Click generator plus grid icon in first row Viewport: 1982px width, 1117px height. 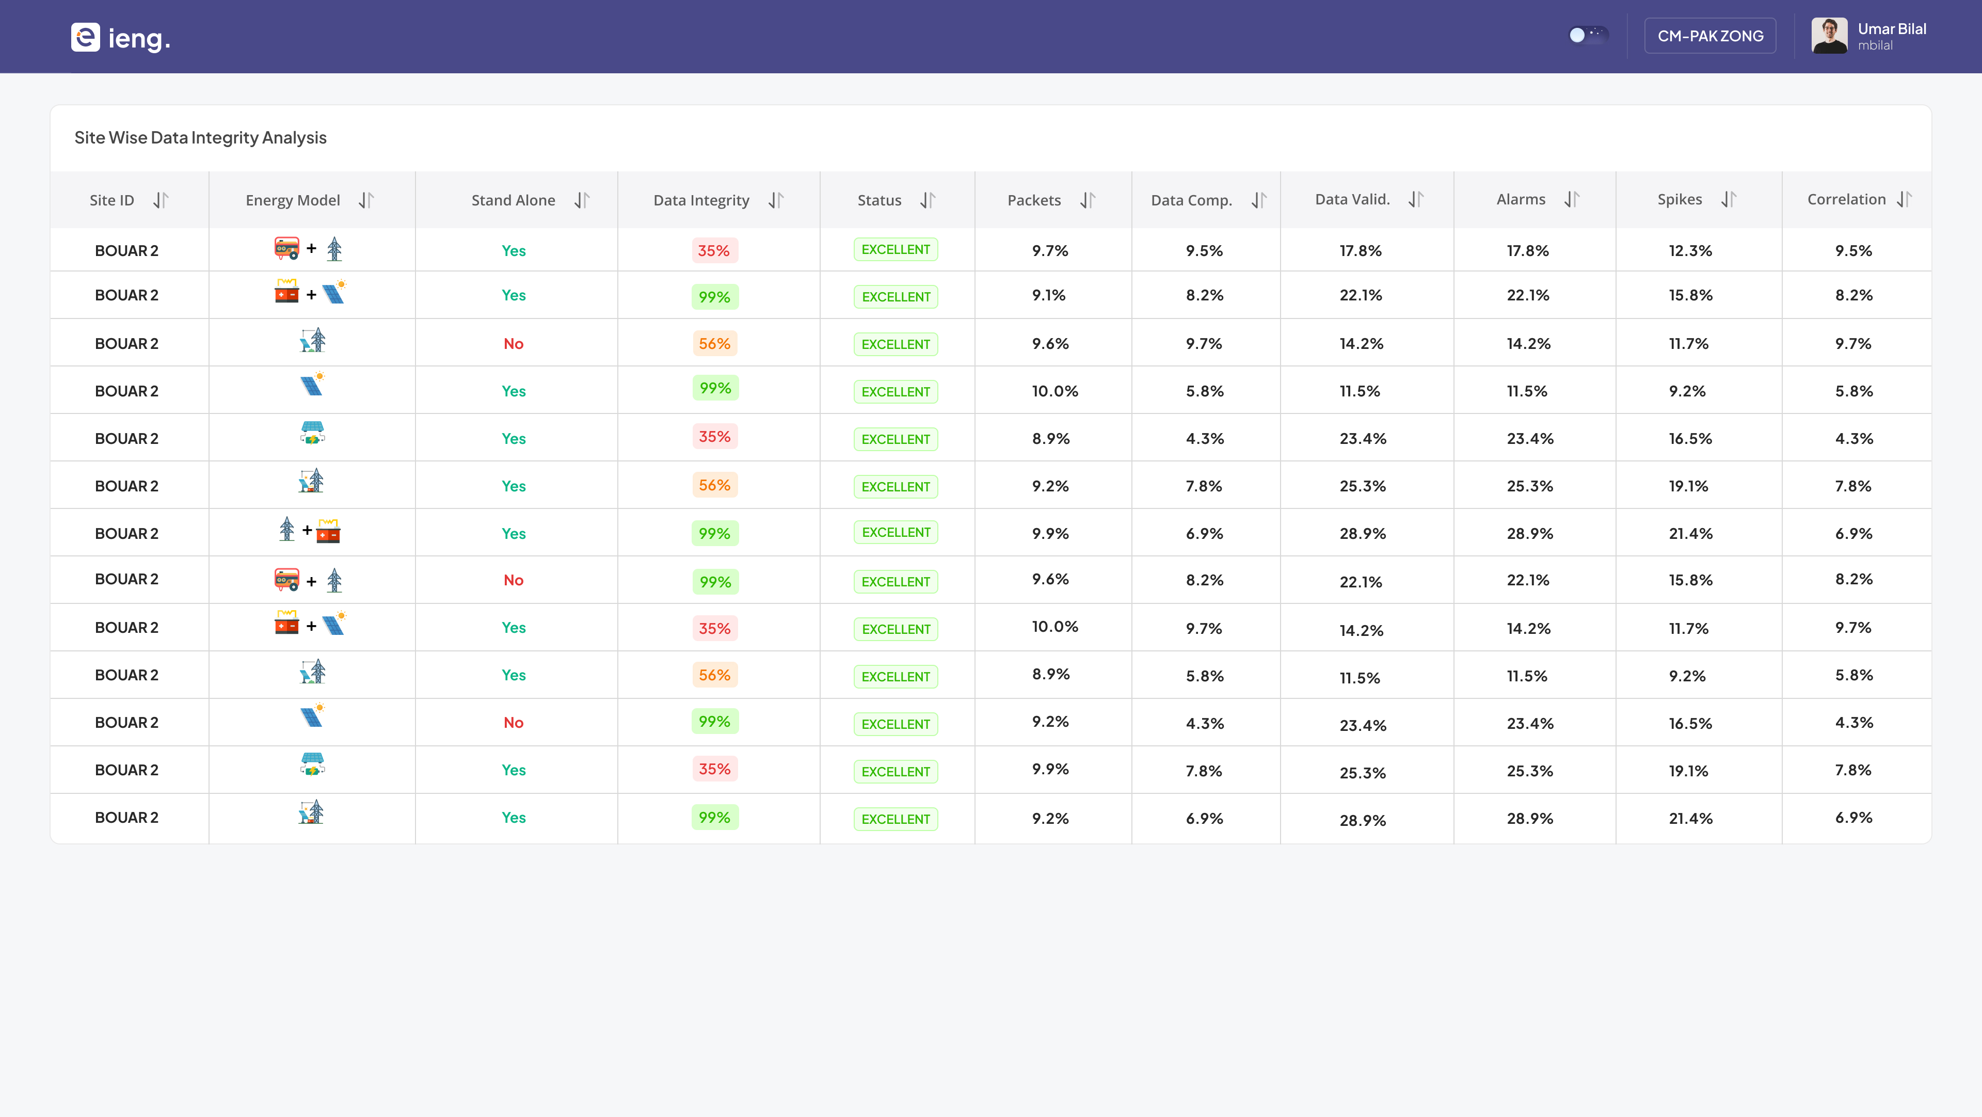tap(309, 249)
